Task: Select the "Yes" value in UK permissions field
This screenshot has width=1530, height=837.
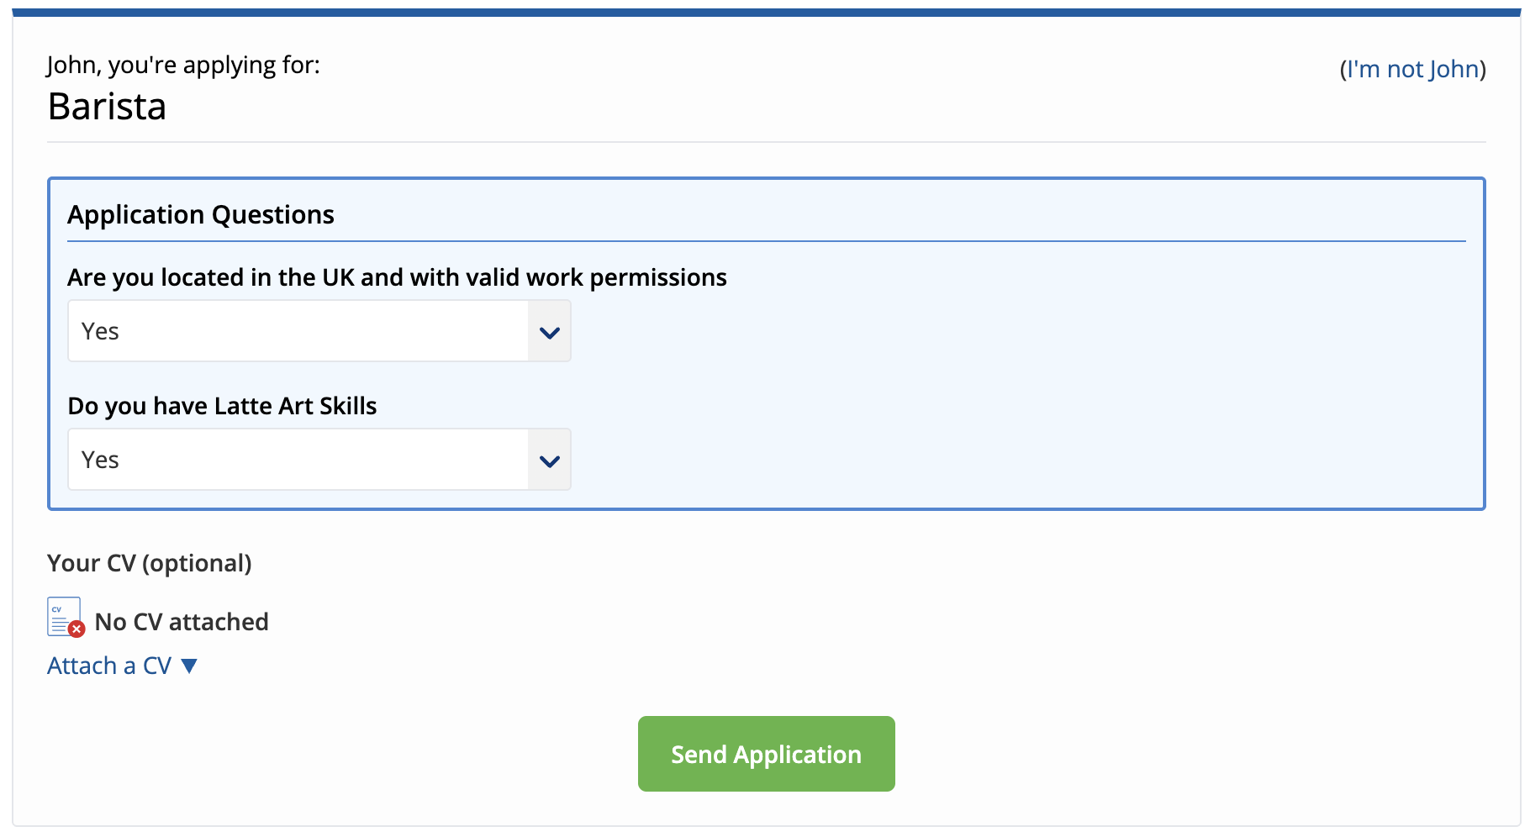Action: point(100,331)
